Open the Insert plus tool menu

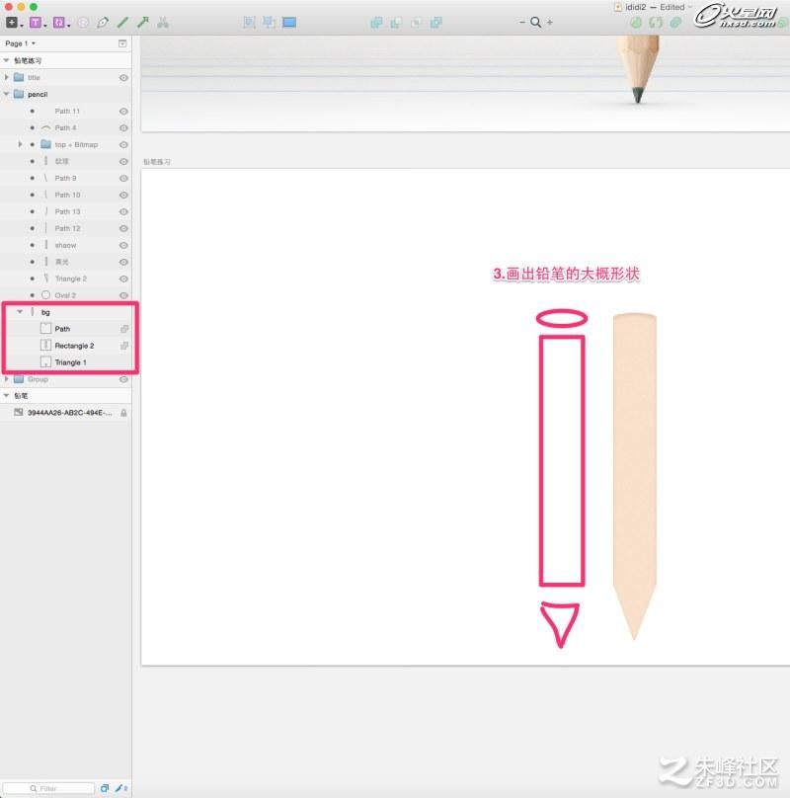point(12,23)
